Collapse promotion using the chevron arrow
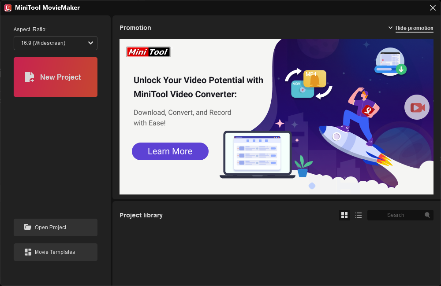The image size is (441, 286). (390, 28)
